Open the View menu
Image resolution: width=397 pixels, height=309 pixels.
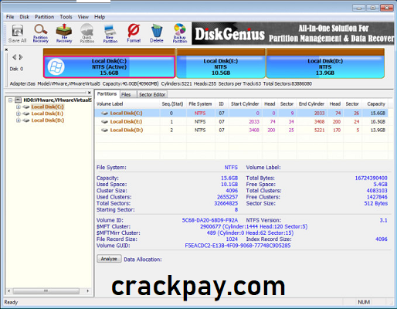pos(83,17)
